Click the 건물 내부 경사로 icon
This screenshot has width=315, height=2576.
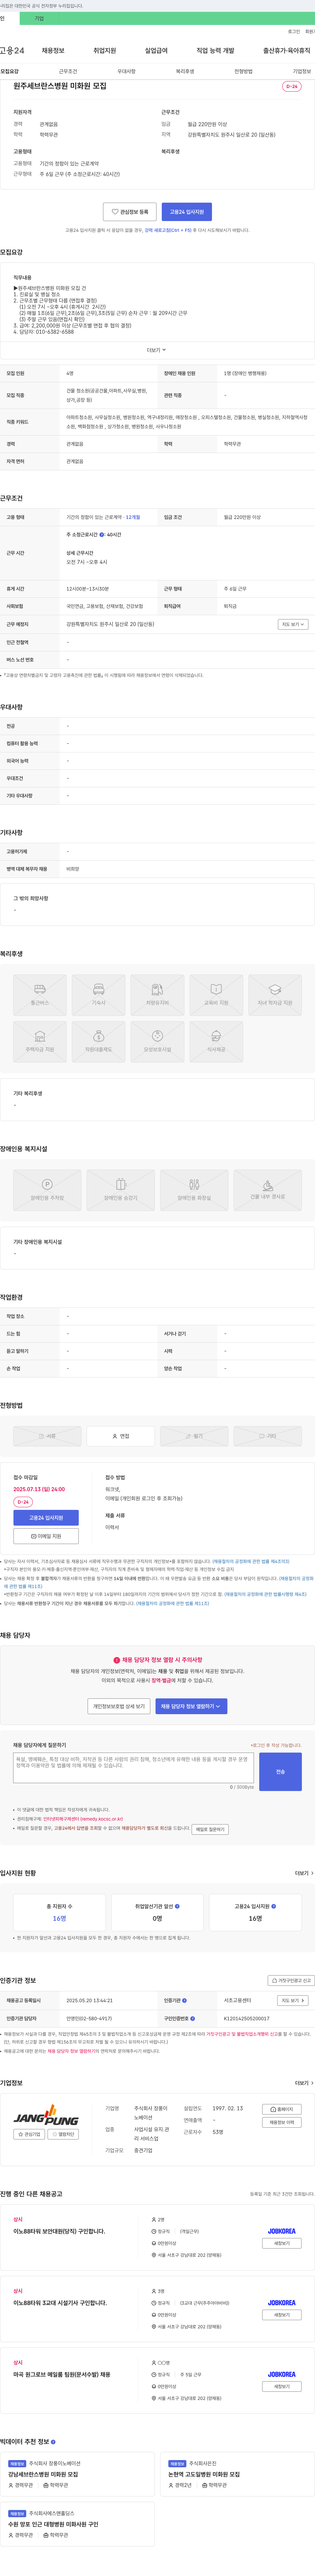pos(268,1190)
